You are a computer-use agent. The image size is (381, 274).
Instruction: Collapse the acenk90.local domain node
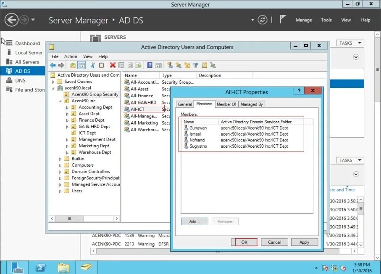pos(53,88)
